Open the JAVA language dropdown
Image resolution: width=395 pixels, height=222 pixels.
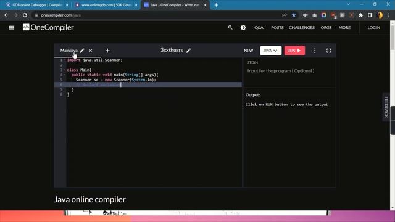[270, 51]
